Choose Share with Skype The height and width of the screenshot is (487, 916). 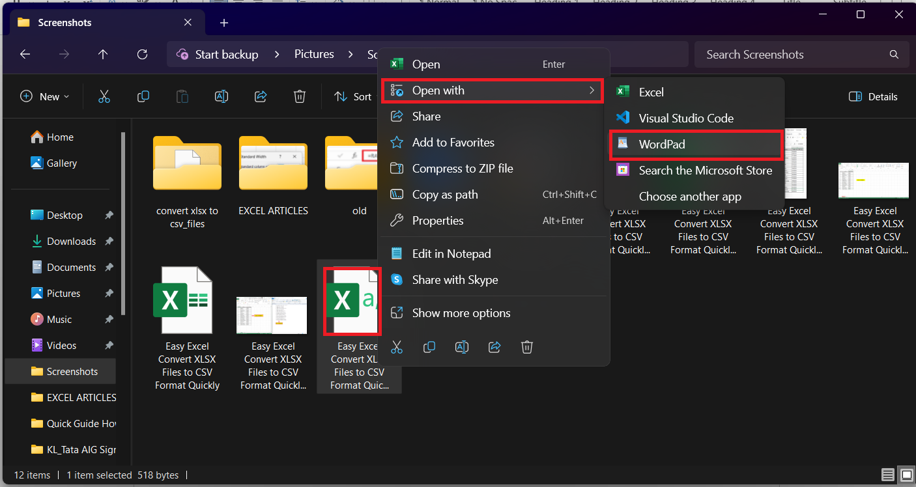tap(494, 280)
